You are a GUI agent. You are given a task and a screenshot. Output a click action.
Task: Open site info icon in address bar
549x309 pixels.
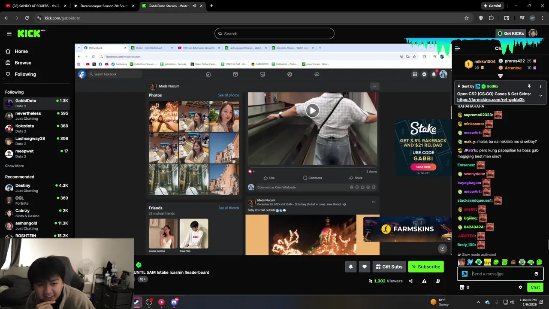click(39, 18)
